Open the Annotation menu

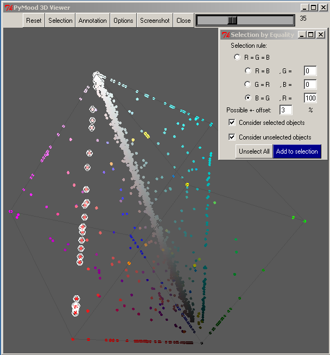point(93,21)
